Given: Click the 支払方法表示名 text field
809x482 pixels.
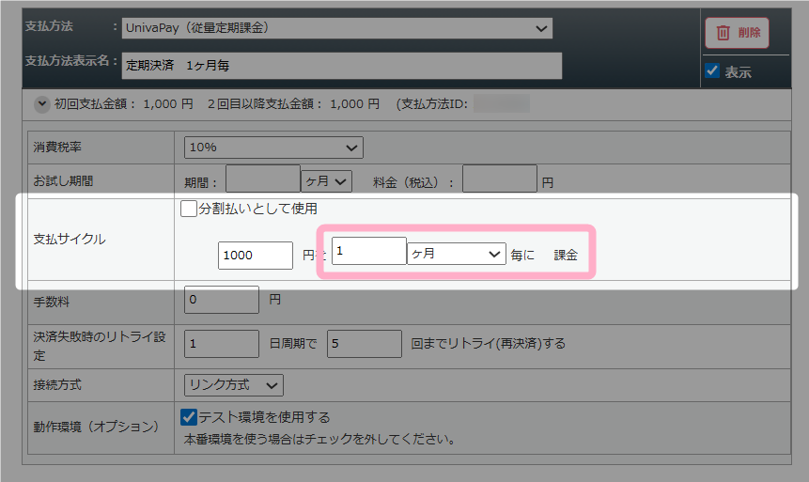Looking at the screenshot, I should point(341,65).
